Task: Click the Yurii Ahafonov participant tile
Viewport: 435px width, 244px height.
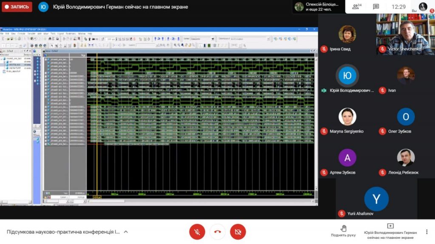Action: pos(376,199)
